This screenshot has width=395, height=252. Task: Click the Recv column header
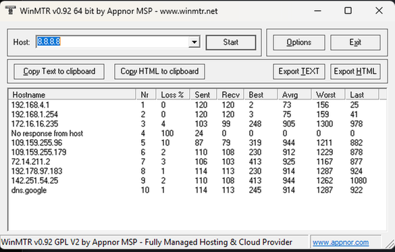pyautogui.click(x=230, y=95)
